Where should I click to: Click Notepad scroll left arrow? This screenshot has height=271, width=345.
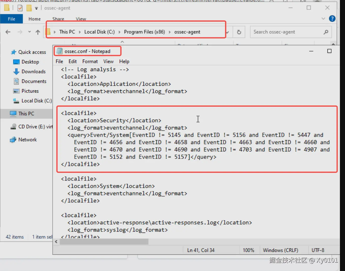[x=56, y=241]
